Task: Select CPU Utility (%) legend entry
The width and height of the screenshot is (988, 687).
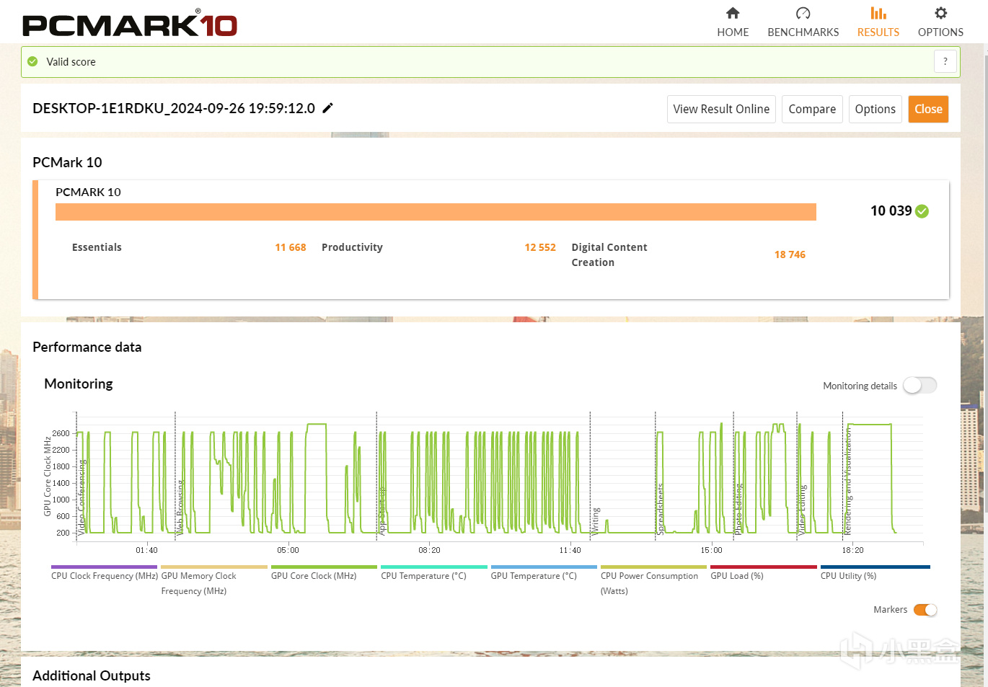Action: click(x=875, y=574)
